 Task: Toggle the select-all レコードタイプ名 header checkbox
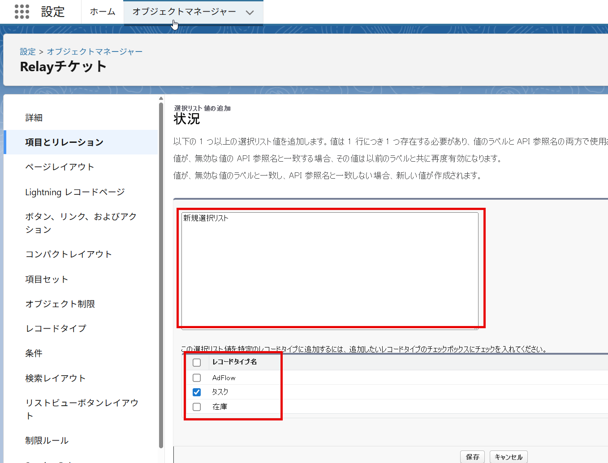[x=197, y=362]
